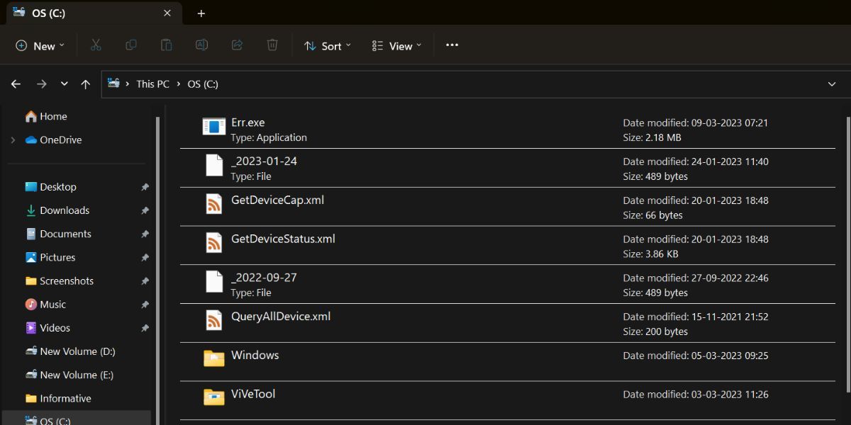Select the QueryAllDevice.xml file icon
Viewport: 851px width, 425px height.
click(x=214, y=320)
